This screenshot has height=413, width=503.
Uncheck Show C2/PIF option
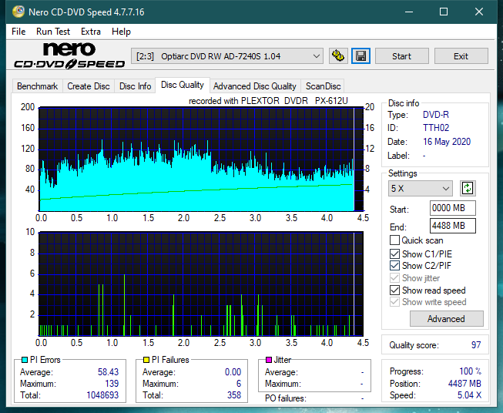pyautogui.click(x=394, y=266)
